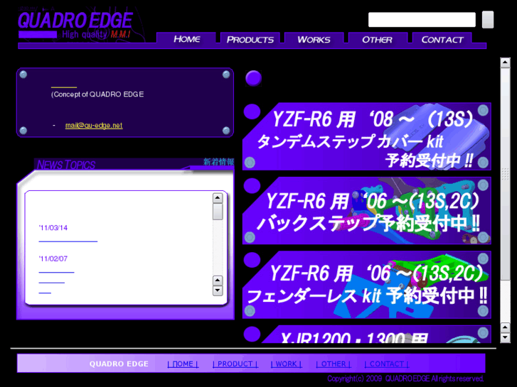517x387 pixels.
Task: Click the purple bullet beside the XJR1200 banner
Action: [252, 334]
